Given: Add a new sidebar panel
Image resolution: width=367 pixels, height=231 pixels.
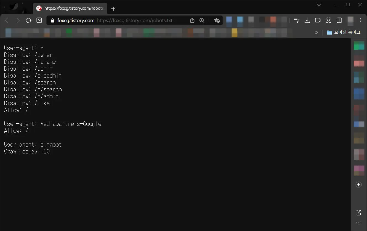Looking at the screenshot, I should pyautogui.click(x=359, y=185).
